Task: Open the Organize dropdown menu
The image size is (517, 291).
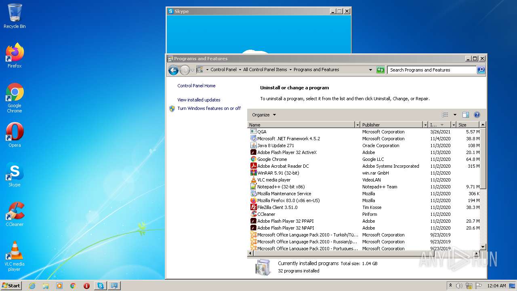Action: click(264, 115)
